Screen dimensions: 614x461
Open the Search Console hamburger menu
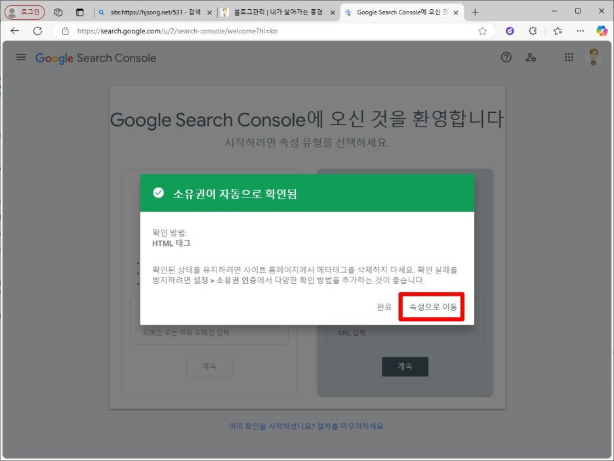tap(21, 58)
